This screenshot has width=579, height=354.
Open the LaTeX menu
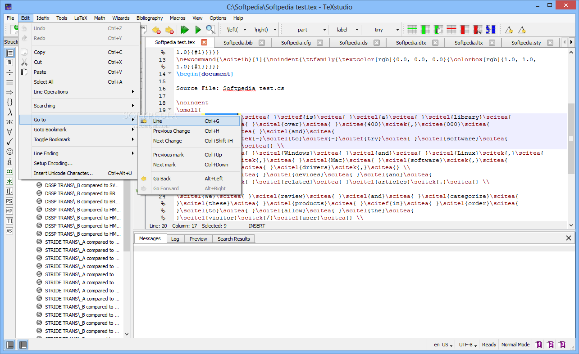coord(81,18)
